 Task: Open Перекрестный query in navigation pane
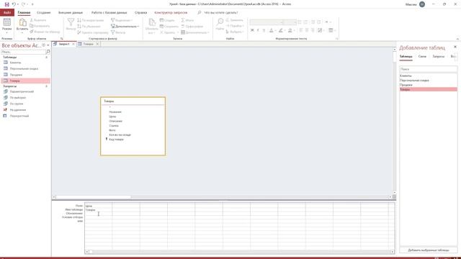[x=19, y=116]
